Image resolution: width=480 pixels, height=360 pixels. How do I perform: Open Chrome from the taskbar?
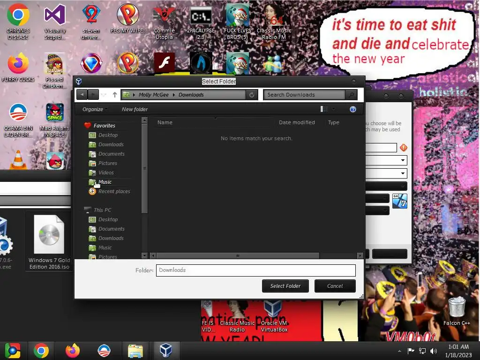pyautogui.click(x=41, y=351)
